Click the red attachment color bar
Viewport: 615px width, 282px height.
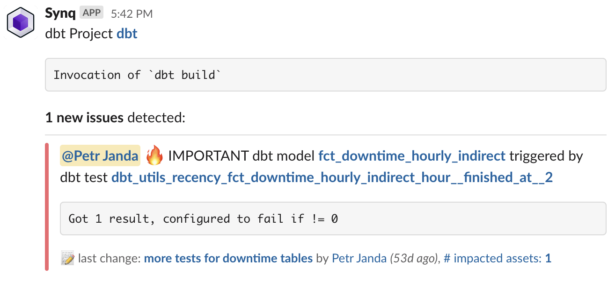[47, 207]
